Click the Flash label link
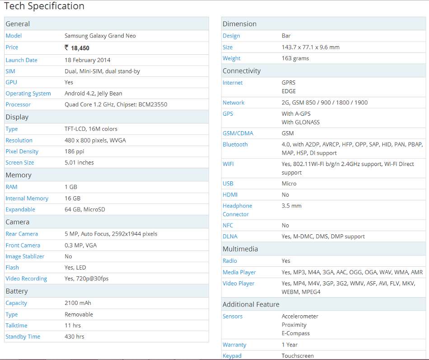Image resolution: width=429 pixels, height=360 pixels. click(12, 267)
